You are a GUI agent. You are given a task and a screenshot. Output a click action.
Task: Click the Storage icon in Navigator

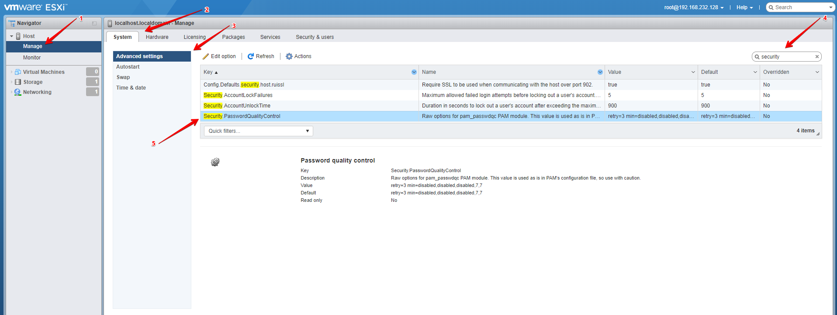pos(18,82)
